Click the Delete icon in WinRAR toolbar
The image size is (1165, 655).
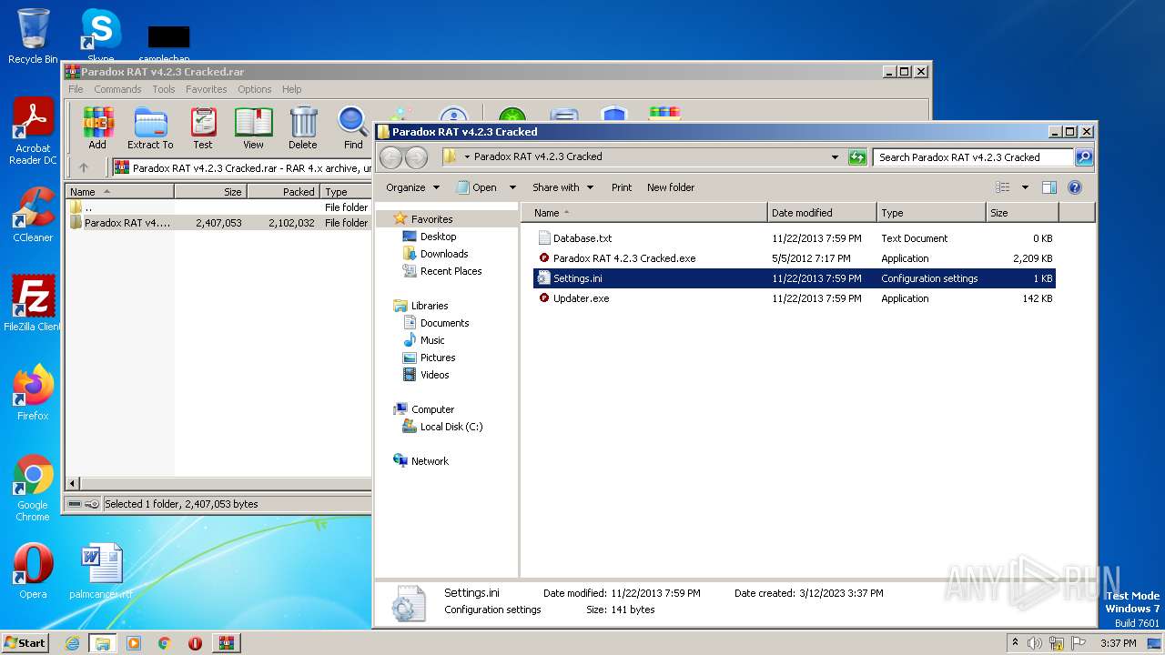[x=303, y=127]
